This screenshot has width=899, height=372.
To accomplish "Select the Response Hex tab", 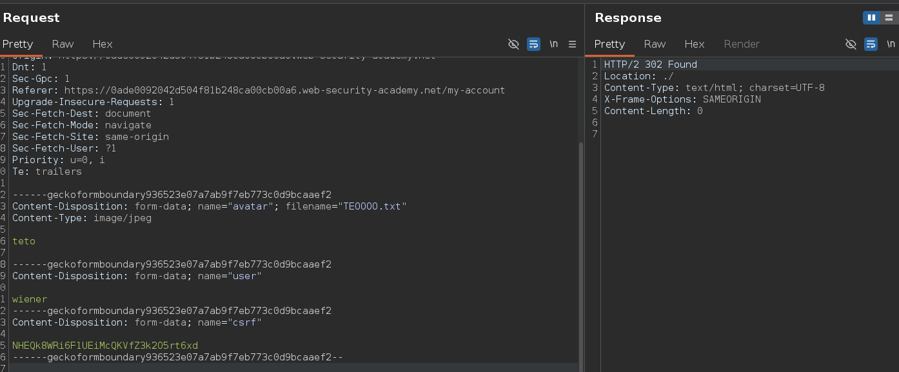I will coord(695,44).
